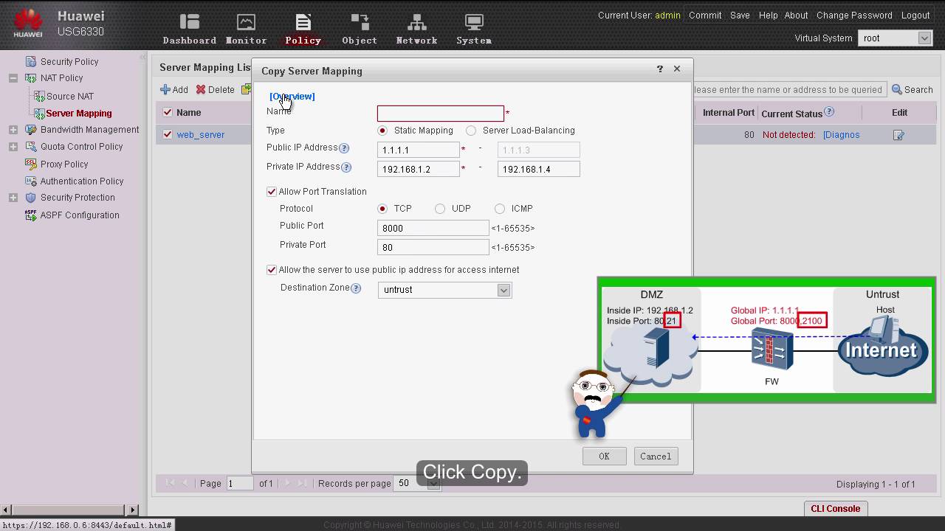Open Security Policy in the tree

69,62
